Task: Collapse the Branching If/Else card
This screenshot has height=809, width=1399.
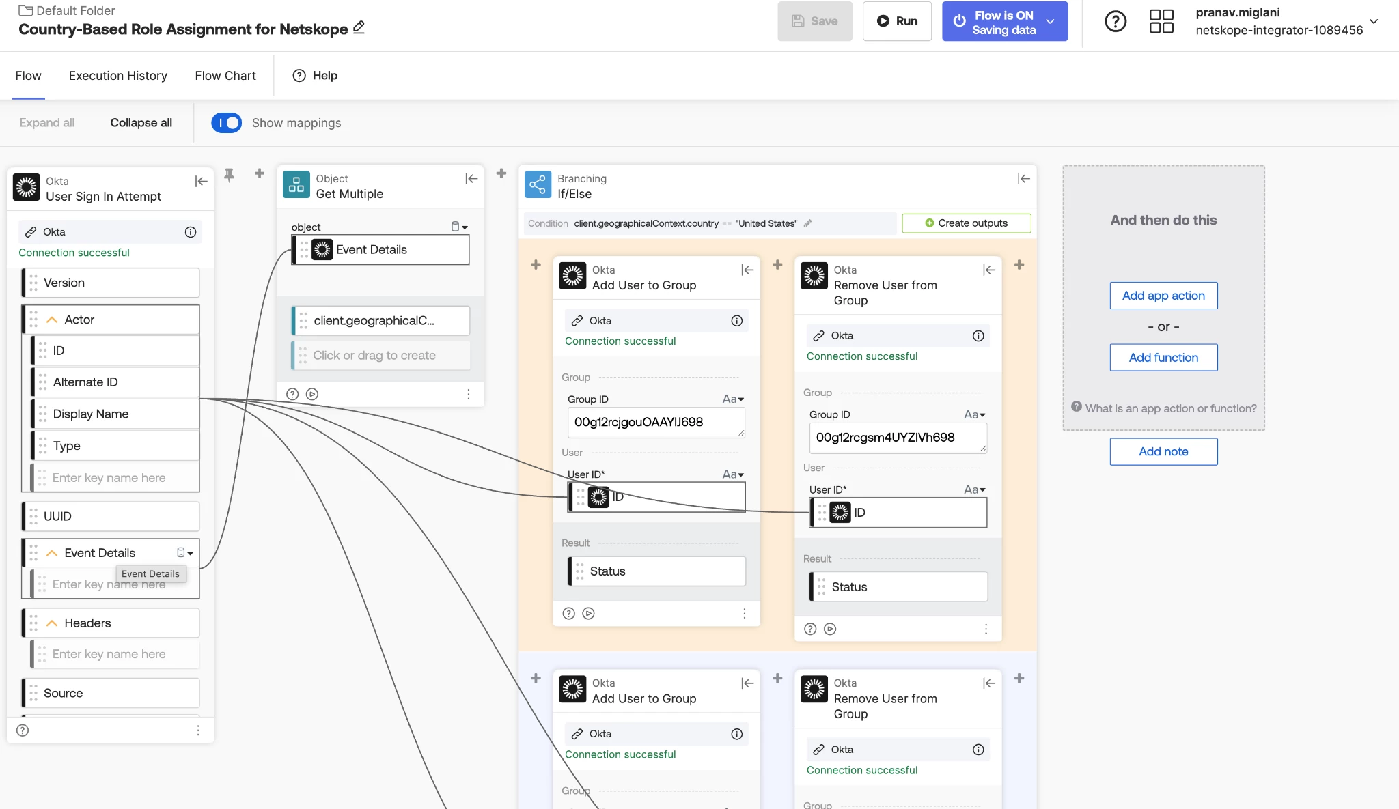Action: coord(1023,178)
